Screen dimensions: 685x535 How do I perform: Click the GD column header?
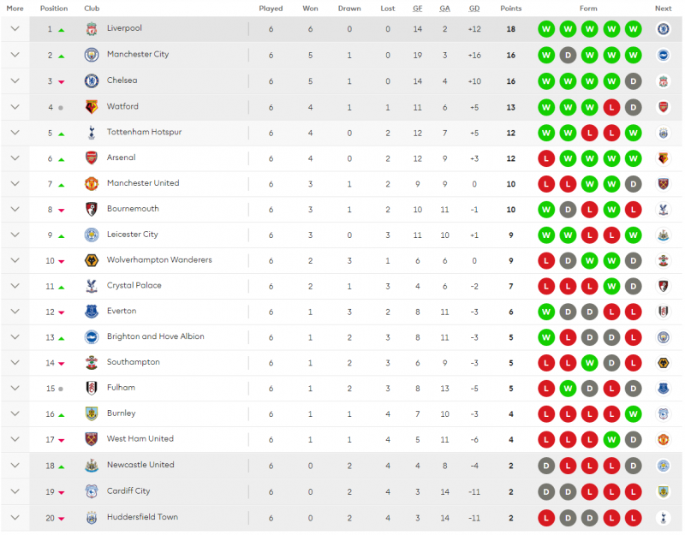click(x=474, y=9)
